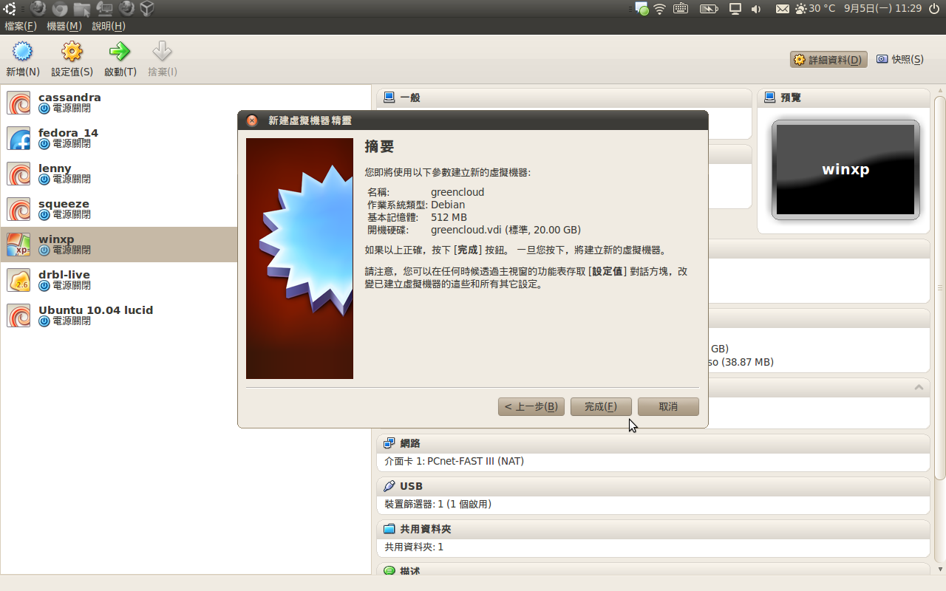Open the battery indicator in the top panel

pyautogui.click(x=709, y=9)
